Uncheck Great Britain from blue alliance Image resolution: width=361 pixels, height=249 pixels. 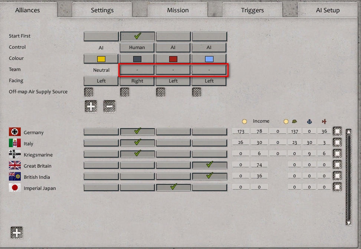click(210, 165)
